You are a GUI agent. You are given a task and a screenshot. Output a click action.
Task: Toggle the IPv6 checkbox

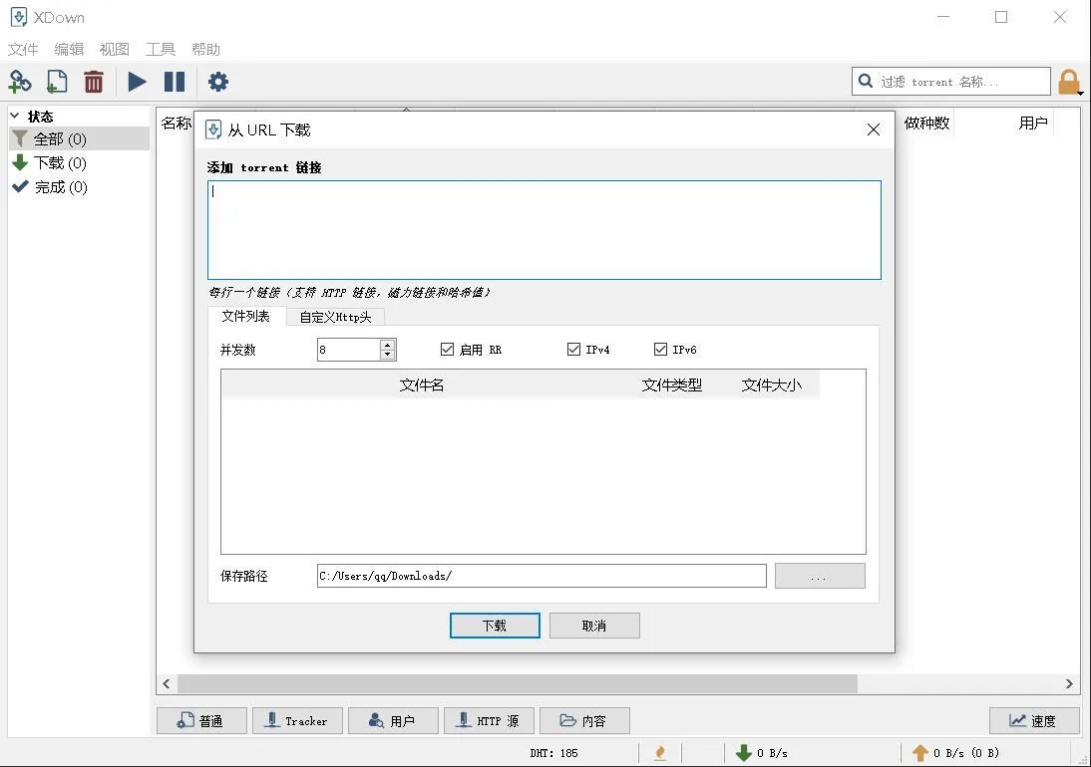pos(660,350)
